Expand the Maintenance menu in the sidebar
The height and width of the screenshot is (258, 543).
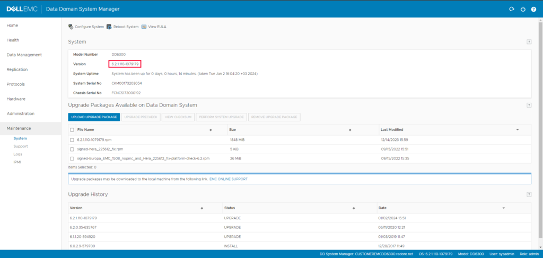pos(19,128)
